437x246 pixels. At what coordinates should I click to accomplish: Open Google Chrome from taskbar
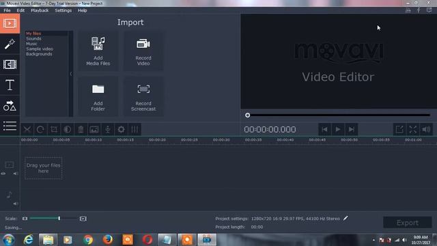pos(88,240)
